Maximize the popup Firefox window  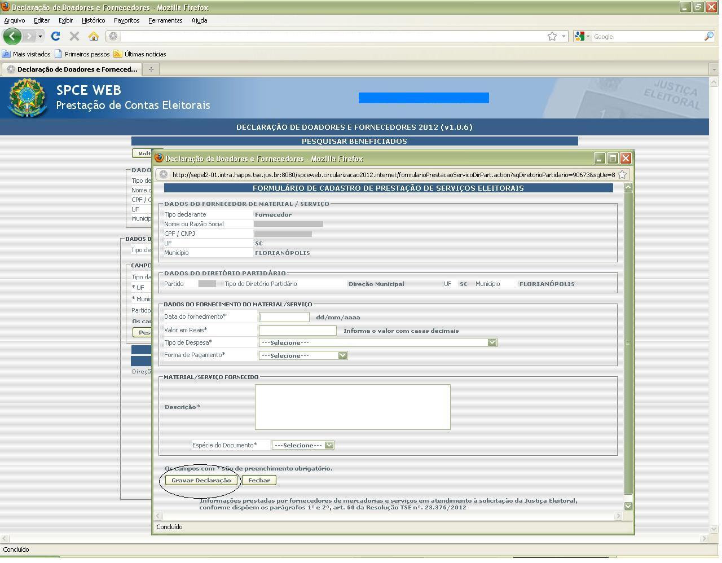613,159
